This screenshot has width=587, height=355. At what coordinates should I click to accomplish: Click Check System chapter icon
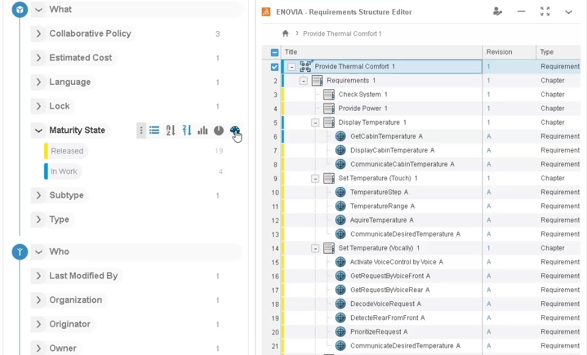[329, 94]
